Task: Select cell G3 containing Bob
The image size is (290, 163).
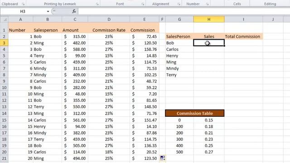Action: pyautogui.click(x=179, y=43)
